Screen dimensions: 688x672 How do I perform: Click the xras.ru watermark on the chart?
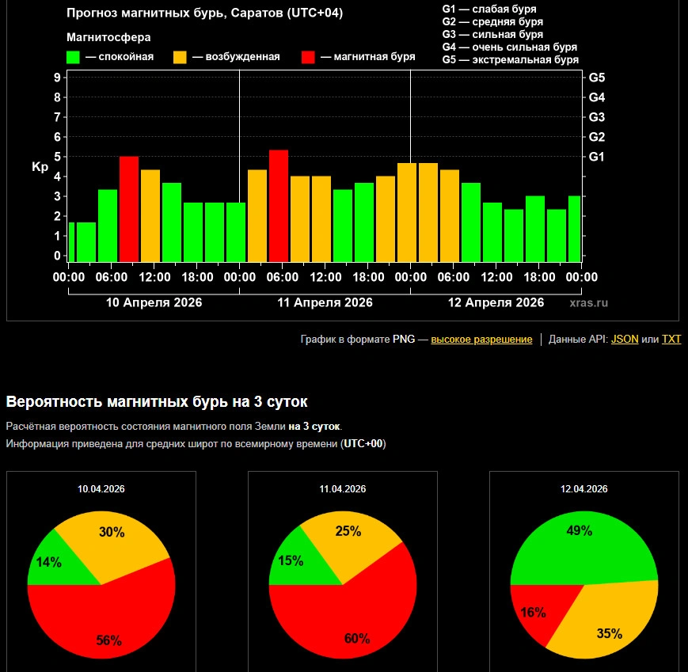(589, 302)
